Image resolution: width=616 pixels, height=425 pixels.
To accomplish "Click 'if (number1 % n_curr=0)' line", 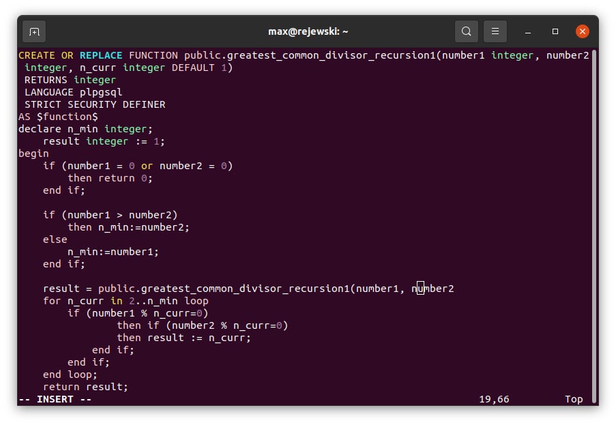I will (138, 313).
